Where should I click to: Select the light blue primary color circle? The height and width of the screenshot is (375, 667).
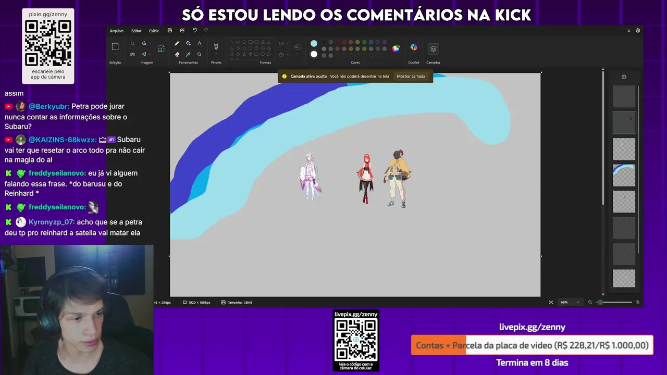point(314,43)
